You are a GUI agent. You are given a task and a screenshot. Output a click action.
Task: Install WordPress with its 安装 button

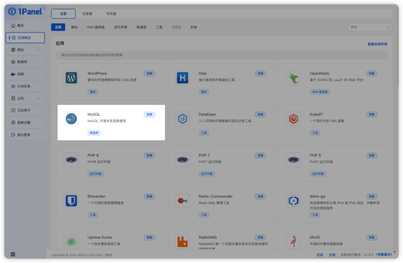click(x=149, y=73)
